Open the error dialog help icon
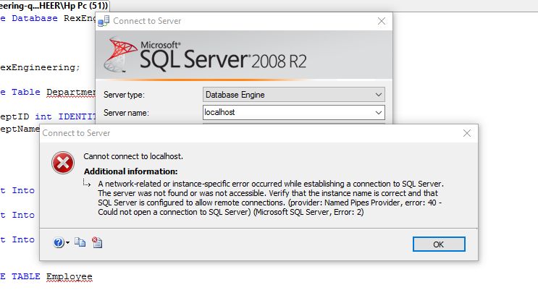This screenshot has height=298, width=538. coord(59,242)
